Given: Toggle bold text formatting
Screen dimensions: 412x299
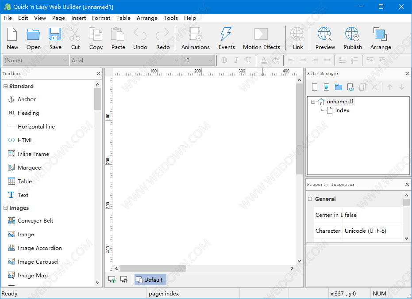Looking at the screenshot, I should pos(224,61).
